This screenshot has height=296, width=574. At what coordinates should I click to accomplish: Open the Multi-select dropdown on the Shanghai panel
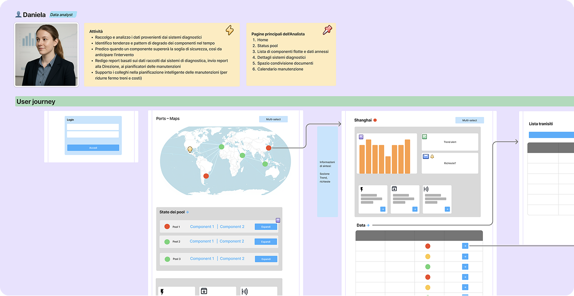click(469, 120)
